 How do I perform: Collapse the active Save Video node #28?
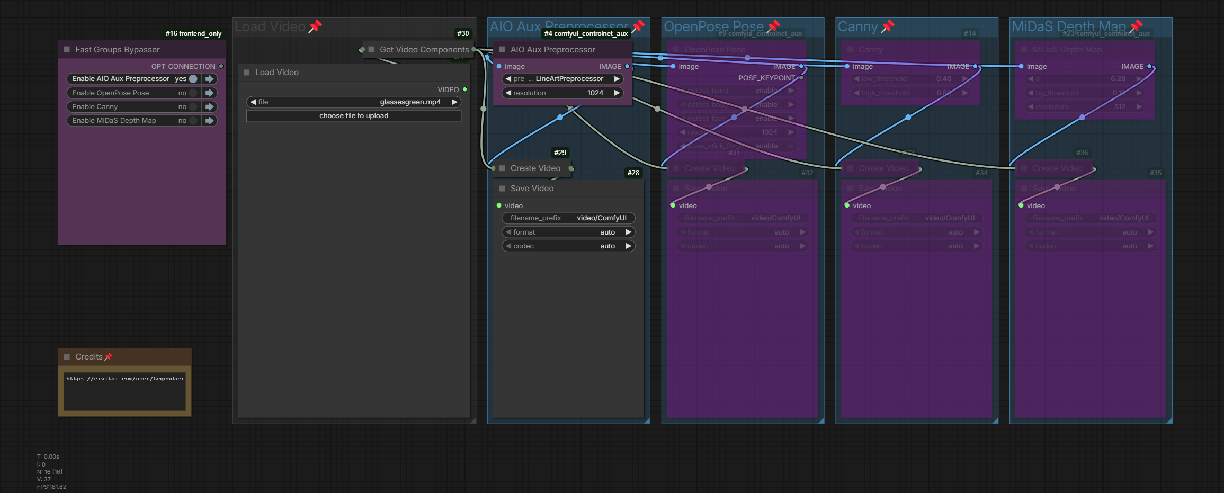click(502, 189)
